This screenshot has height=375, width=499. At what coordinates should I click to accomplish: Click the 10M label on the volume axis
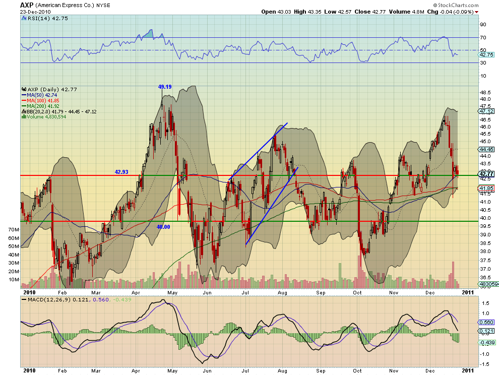click(14, 280)
